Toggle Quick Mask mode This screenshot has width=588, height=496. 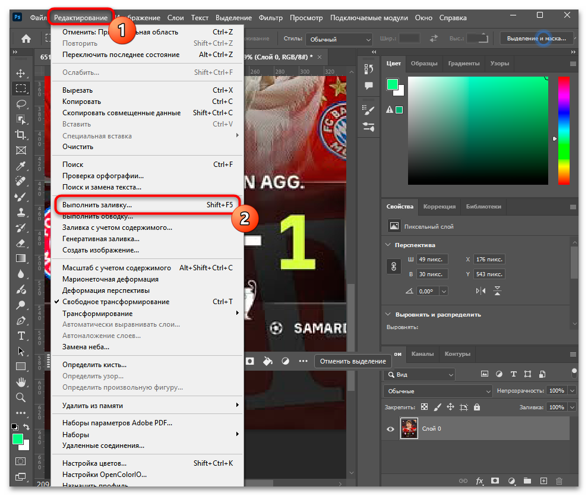coord(21,461)
